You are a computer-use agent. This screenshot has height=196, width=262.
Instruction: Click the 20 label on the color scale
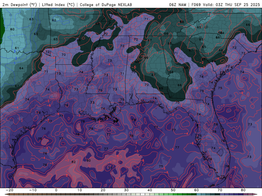point(103,190)
